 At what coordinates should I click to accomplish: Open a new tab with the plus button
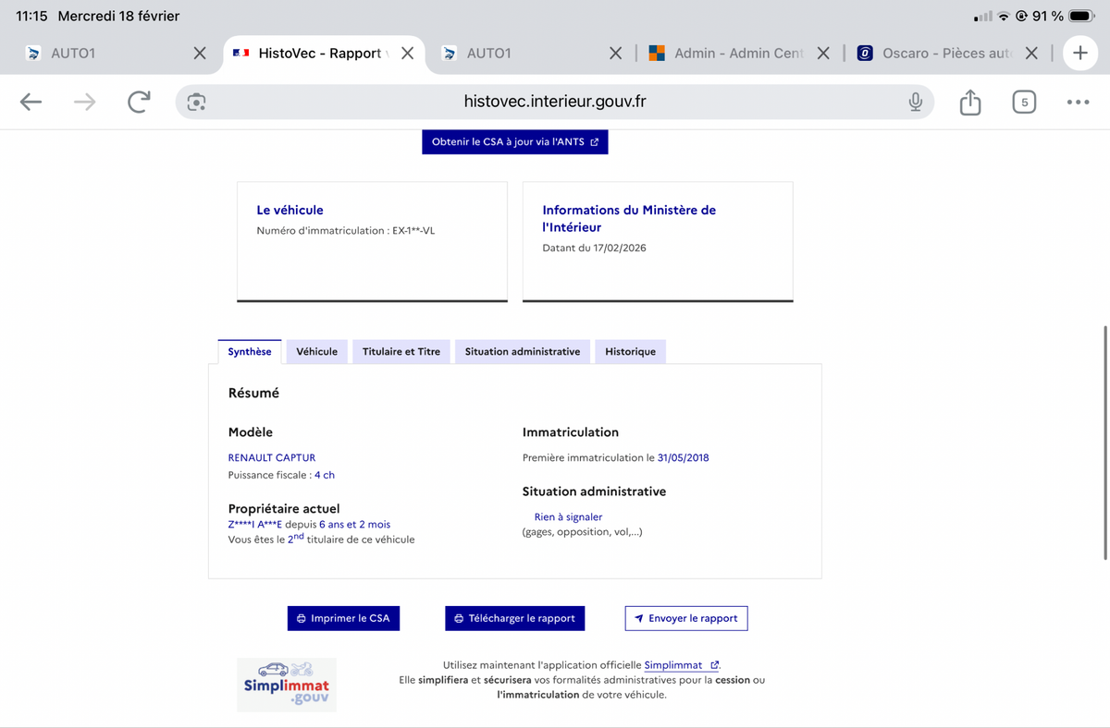1079,53
